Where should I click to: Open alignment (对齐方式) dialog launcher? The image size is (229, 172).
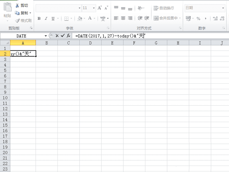pyautogui.click(x=180, y=28)
